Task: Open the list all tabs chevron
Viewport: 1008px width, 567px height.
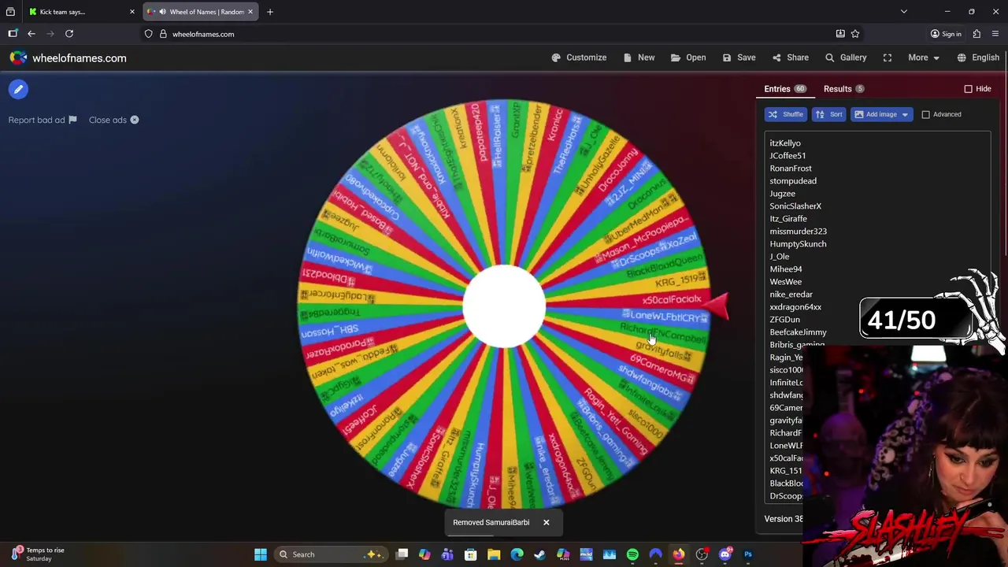Action: [x=904, y=12]
